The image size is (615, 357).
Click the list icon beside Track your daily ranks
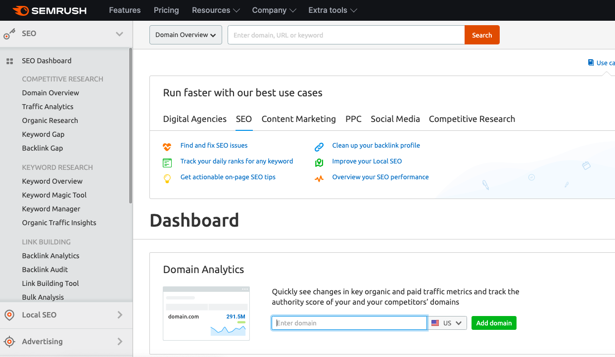pos(167,162)
